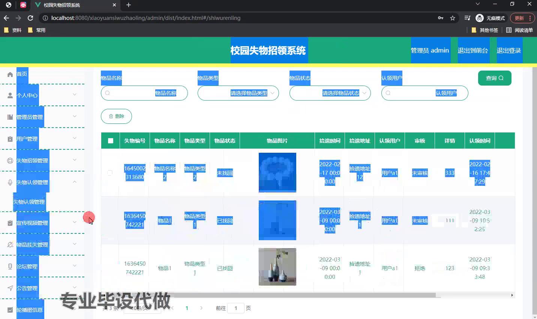Open the 论坛管理 menu item
537x319 pixels.
click(x=27, y=266)
